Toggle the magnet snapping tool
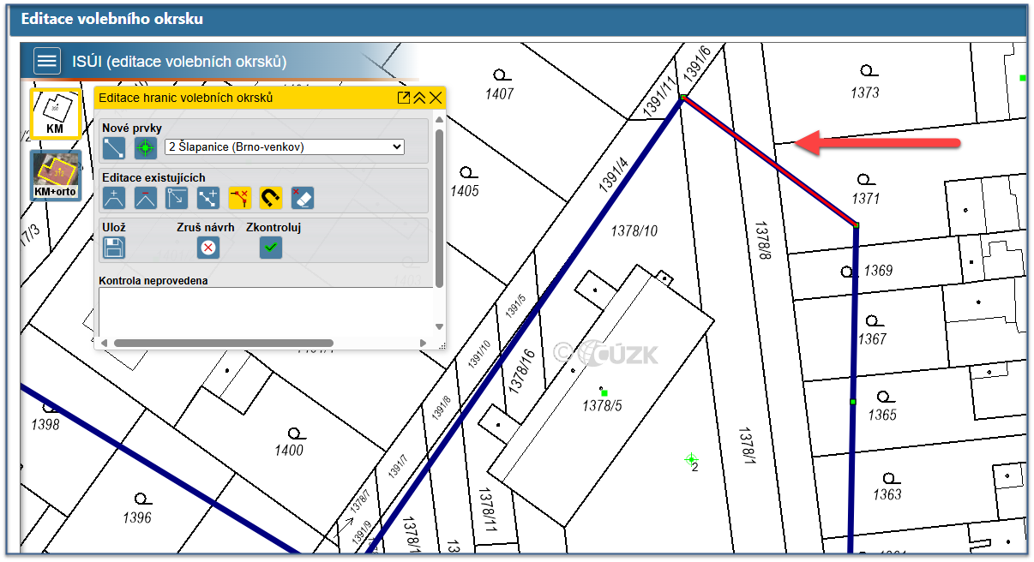 271,199
